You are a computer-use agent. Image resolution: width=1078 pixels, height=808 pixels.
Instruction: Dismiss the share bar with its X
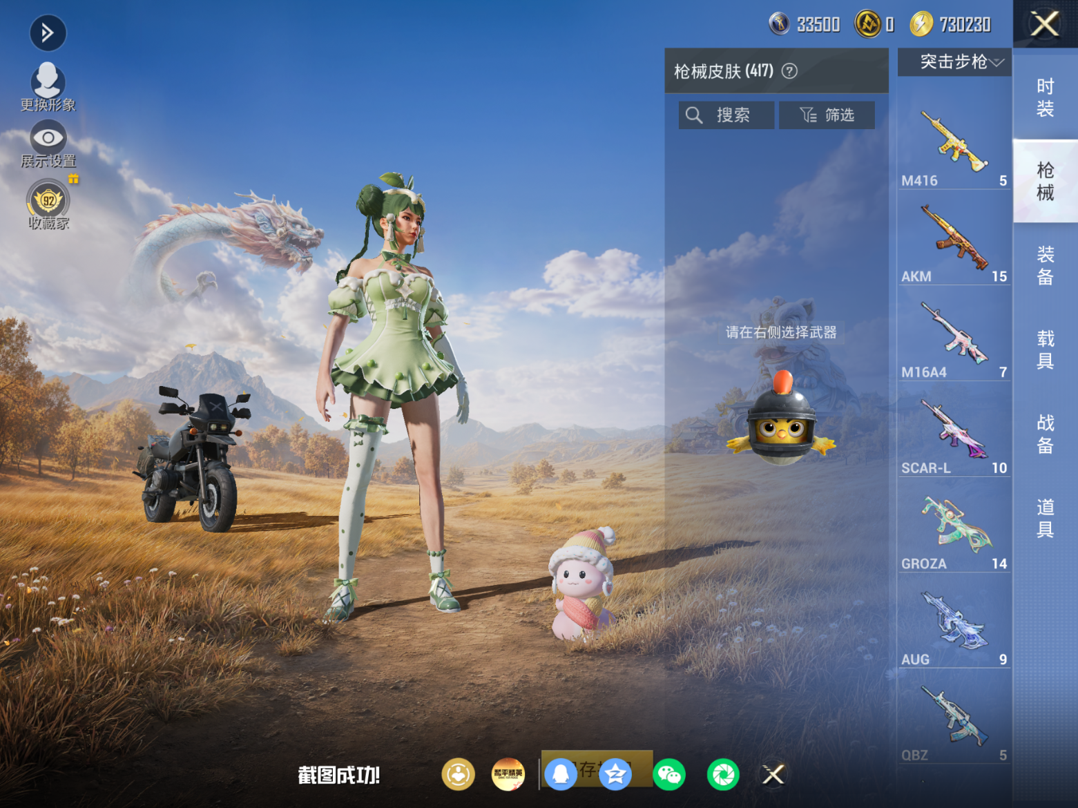coord(773,774)
